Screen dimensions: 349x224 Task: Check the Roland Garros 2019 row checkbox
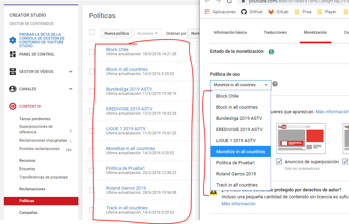click(92, 190)
